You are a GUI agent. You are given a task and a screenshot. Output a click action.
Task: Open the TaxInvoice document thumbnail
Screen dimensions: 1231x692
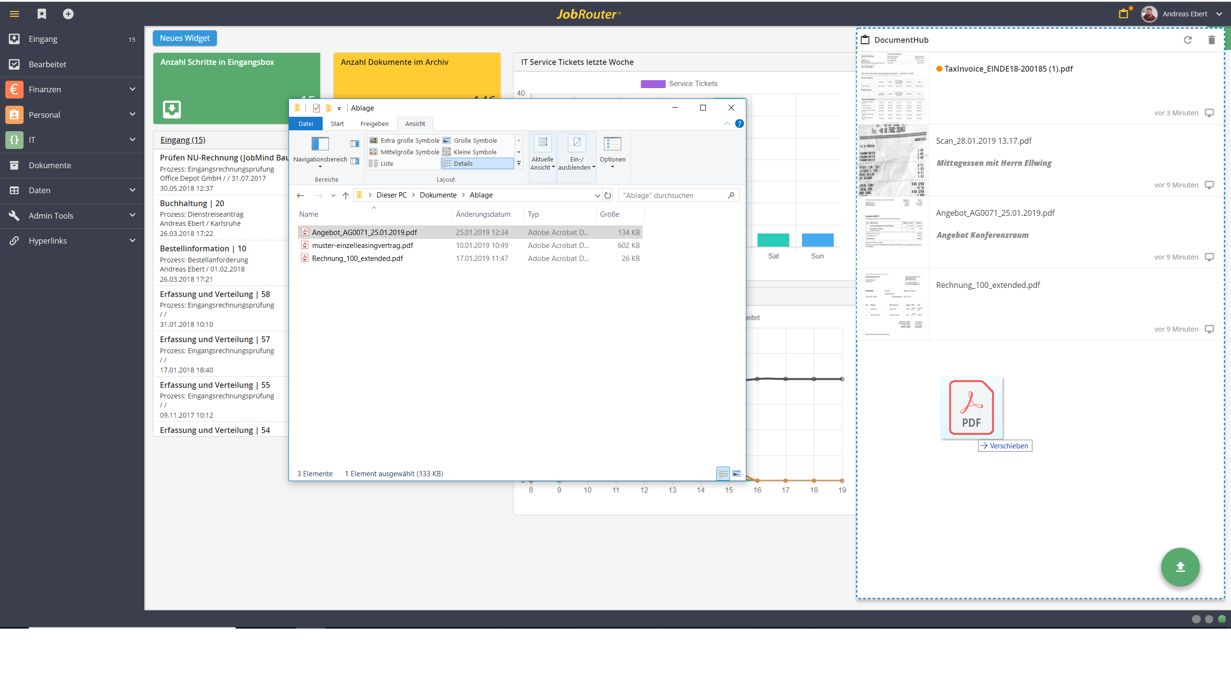coord(893,88)
